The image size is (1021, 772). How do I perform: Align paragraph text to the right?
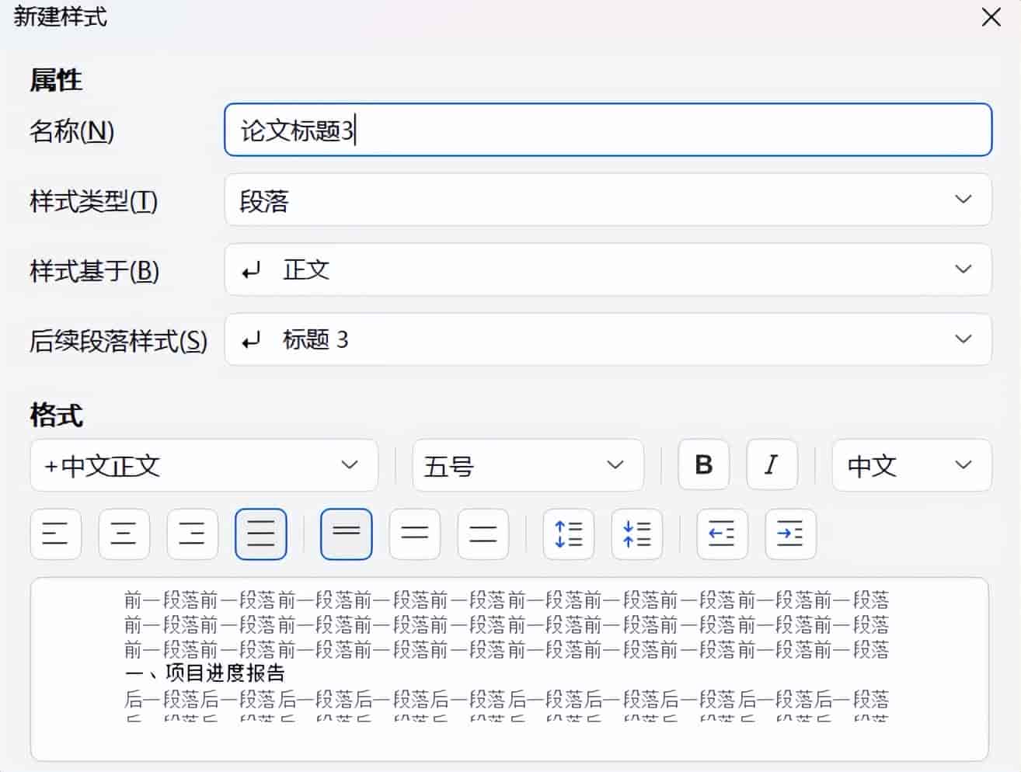click(193, 534)
